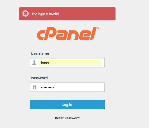Viewport: 149px width, 128px height.
Task: Click the red X error icon
Action: 26,13
